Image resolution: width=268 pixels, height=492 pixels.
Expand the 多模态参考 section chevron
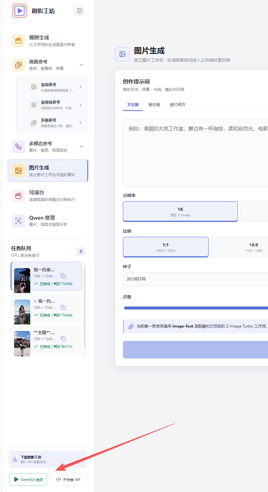pos(81,146)
